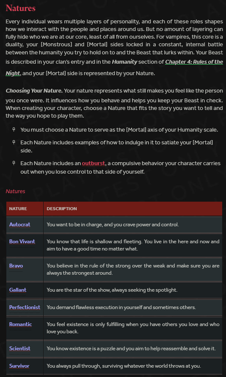Click the Natures page heading
226x377 pixels.
coord(21,8)
